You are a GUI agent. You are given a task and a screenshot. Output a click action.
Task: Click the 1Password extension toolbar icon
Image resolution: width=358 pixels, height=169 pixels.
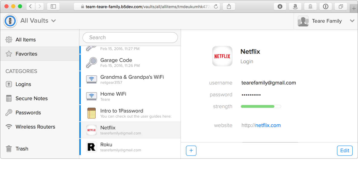pyautogui.click(x=326, y=7)
